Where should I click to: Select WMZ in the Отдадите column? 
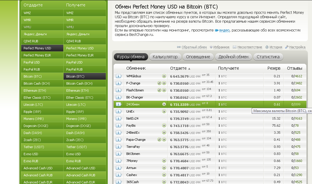point(42,13)
